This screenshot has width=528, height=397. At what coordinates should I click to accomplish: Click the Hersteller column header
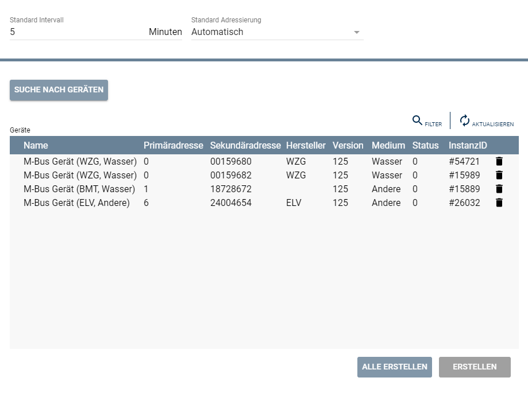coord(306,146)
